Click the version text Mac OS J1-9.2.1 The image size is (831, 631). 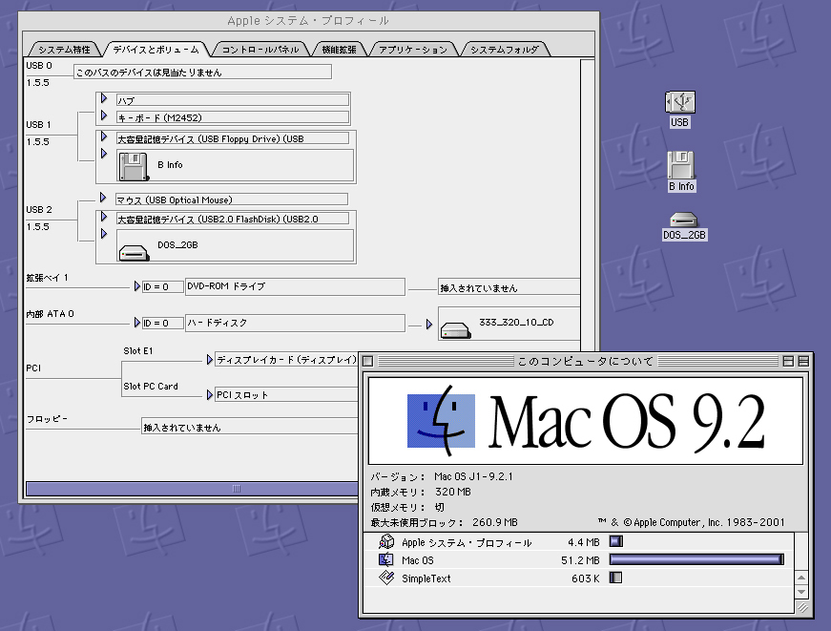[x=473, y=476]
